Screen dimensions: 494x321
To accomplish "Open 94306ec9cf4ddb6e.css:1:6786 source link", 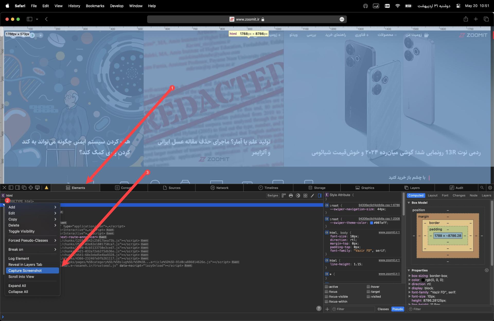I will pyautogui.click(x=379, y=205).
